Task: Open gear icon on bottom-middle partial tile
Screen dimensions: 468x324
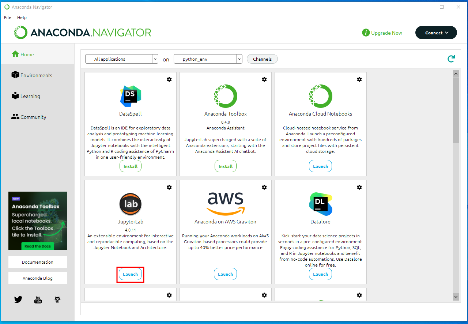Action: pyautogui.click(x=264, y=295)
